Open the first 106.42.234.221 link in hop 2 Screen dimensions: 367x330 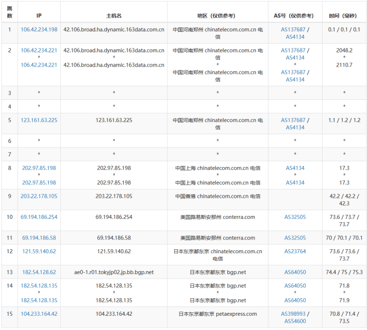tap(39, 50)
